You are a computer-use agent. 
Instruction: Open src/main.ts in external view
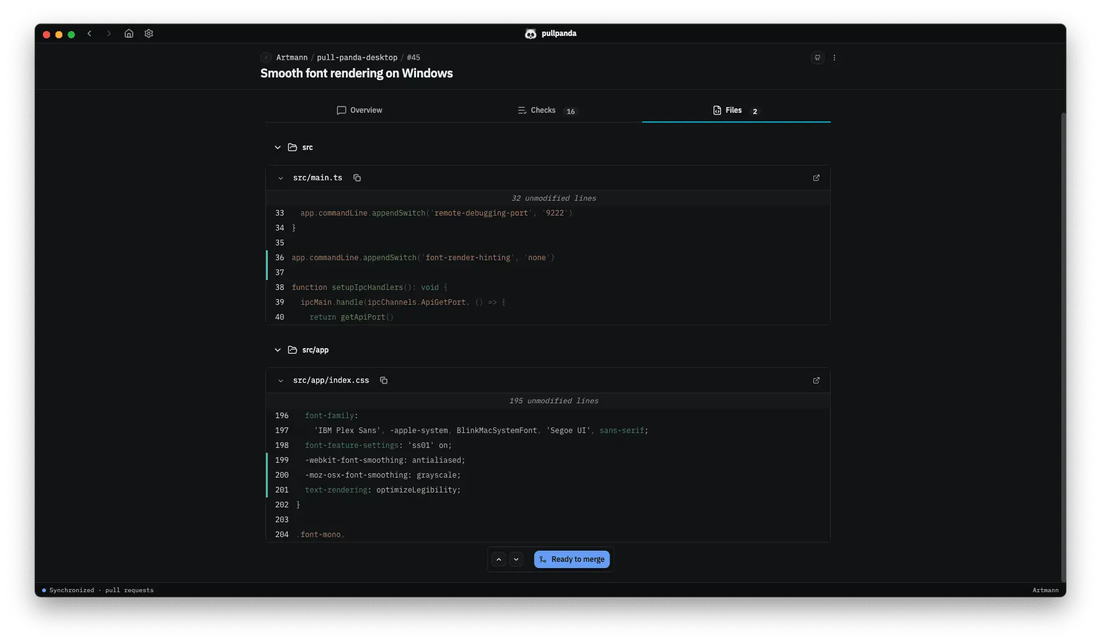pyautogui.click(x=816, y=178)
